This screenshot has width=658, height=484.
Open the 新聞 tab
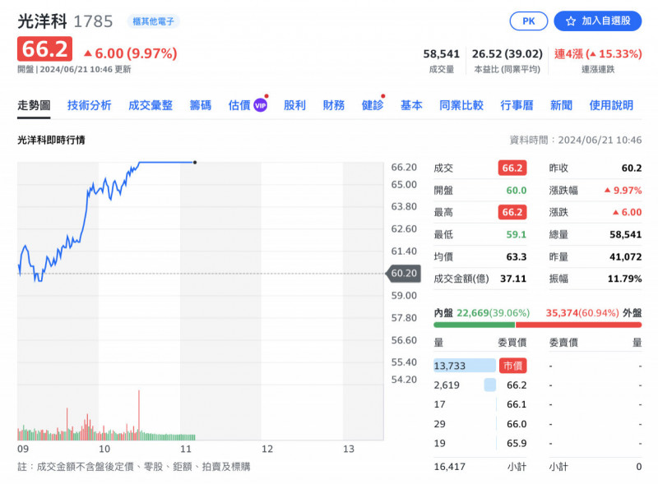point(561,105)
